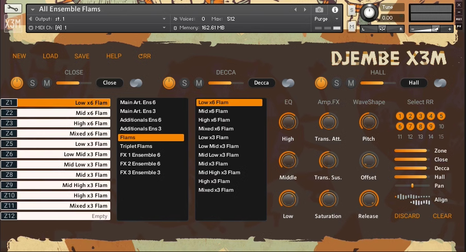Viewport: 466px width, 252px height.
Task: Select zone Z4 Mixed x6 Flam
Action: click(x=56, y=133)
